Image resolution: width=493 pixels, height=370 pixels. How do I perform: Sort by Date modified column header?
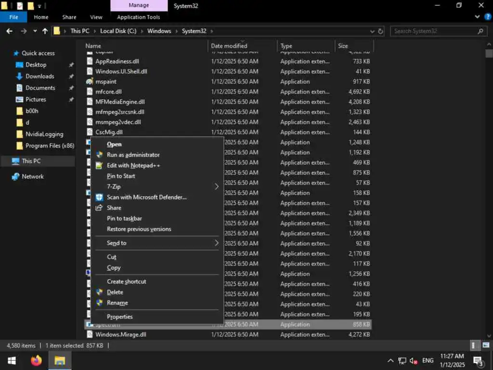click(229, 46)
